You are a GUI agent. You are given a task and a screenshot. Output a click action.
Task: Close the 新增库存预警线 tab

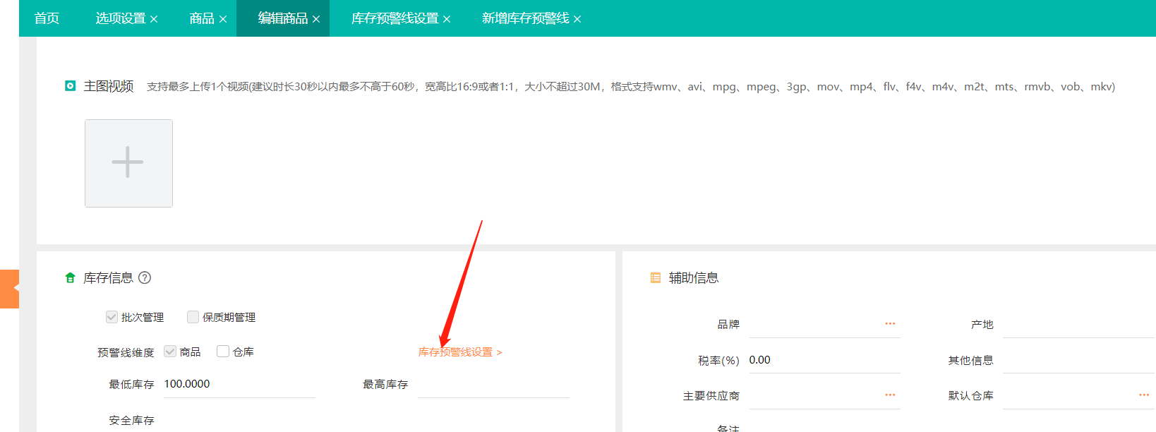[x=577, y=19]
